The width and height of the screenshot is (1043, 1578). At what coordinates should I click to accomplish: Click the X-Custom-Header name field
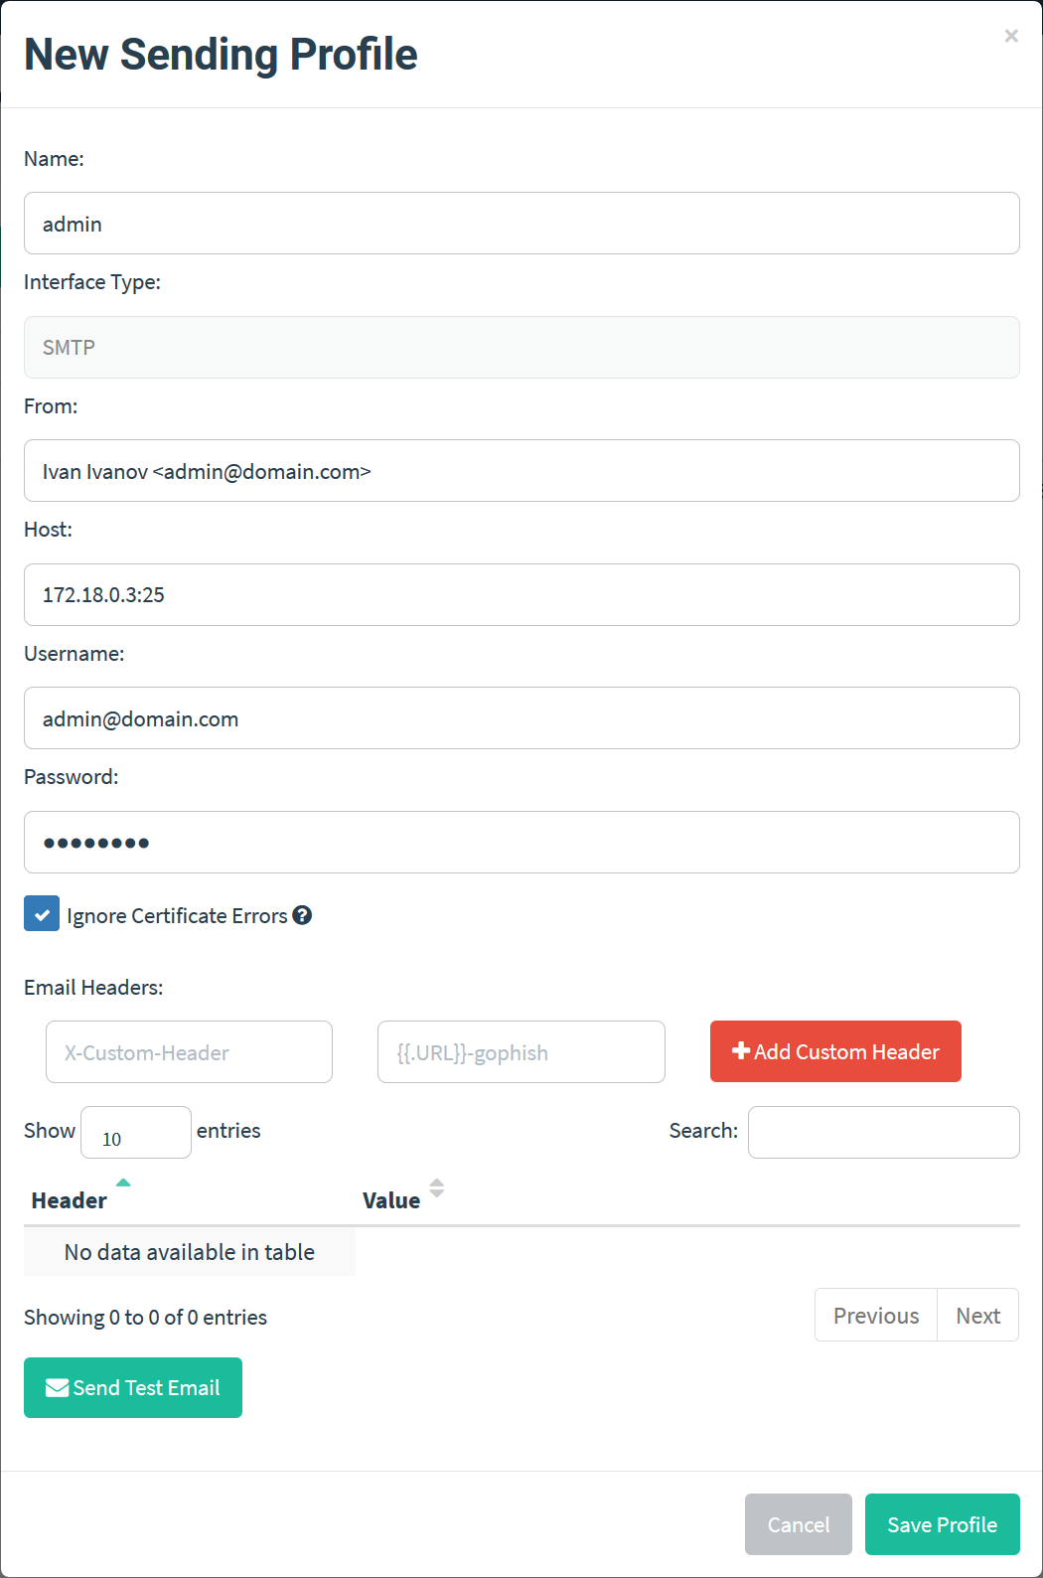(189, 1052)
